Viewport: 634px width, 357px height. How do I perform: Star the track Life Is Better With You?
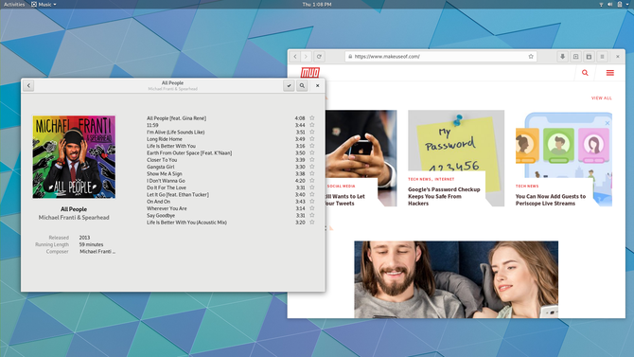pyautogui.click(x=311, y=146)
